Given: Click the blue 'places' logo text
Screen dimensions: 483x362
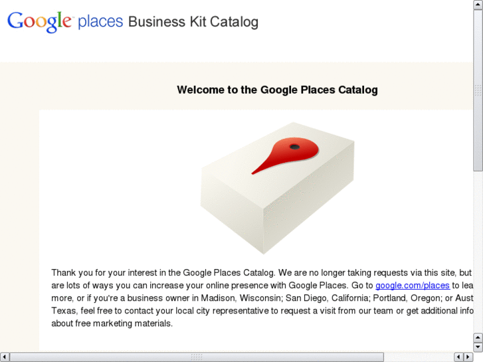Looking at the screenshot, I should pos(100,22).
